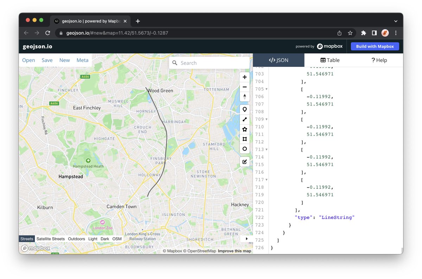Open the browser profile avatar
Viewport: 422px width, 279px height.
[x=385, y=33]
